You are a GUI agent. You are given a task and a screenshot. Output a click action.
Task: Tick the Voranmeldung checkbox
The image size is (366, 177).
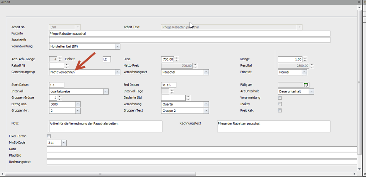[x=280, y=98]
